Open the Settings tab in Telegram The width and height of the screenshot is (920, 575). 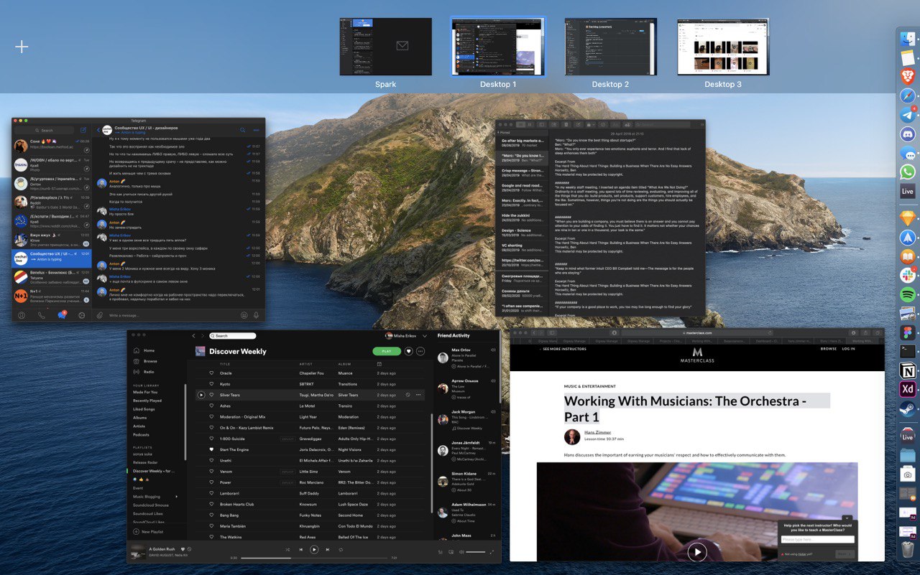pyautogui.click(x=81, y=315)
